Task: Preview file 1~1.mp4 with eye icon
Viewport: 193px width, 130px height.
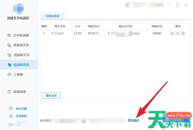Action: pyautogui.click(x=172, y=33)
